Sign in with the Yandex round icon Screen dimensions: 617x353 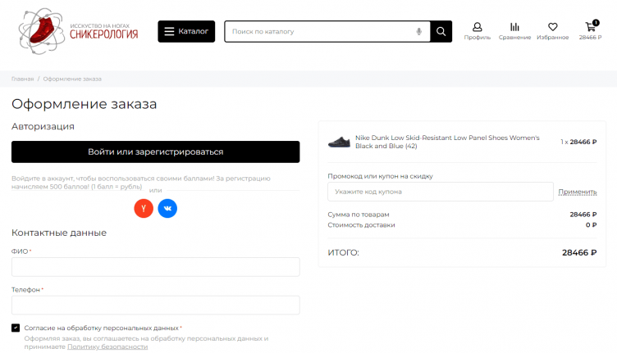(144, 209)
